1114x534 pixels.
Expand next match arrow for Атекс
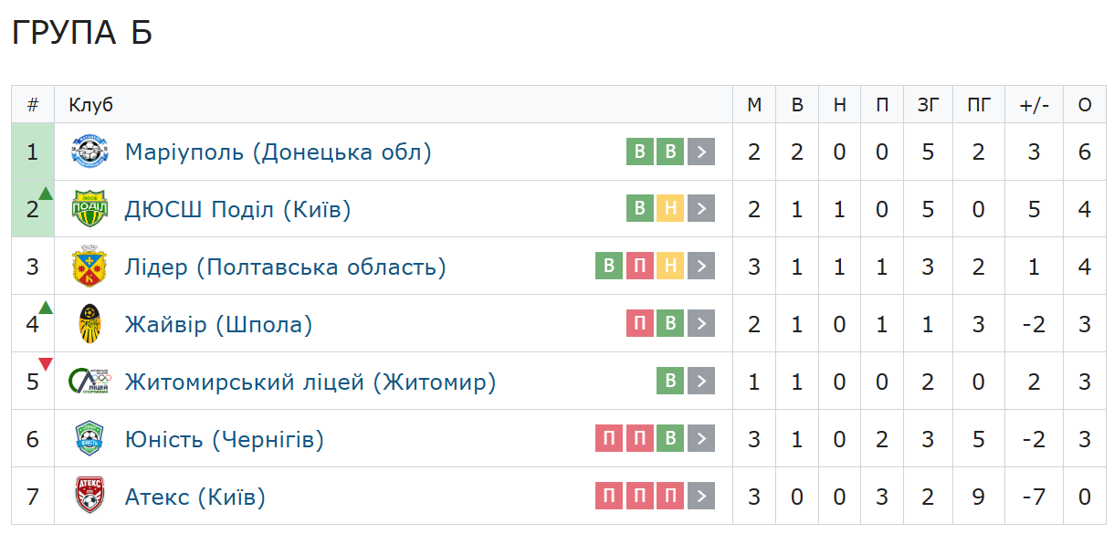[701, 497]
